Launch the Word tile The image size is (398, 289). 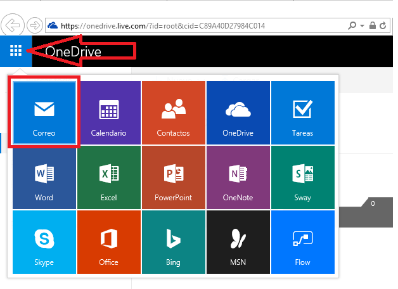(x=44, y=177)
